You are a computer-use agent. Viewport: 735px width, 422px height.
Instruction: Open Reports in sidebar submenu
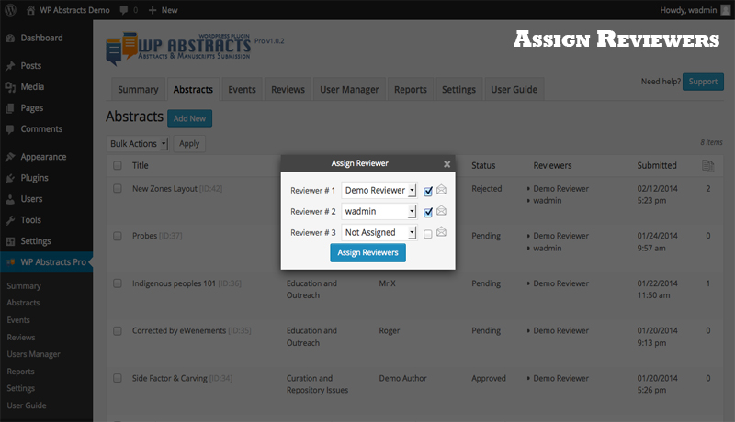20,372
